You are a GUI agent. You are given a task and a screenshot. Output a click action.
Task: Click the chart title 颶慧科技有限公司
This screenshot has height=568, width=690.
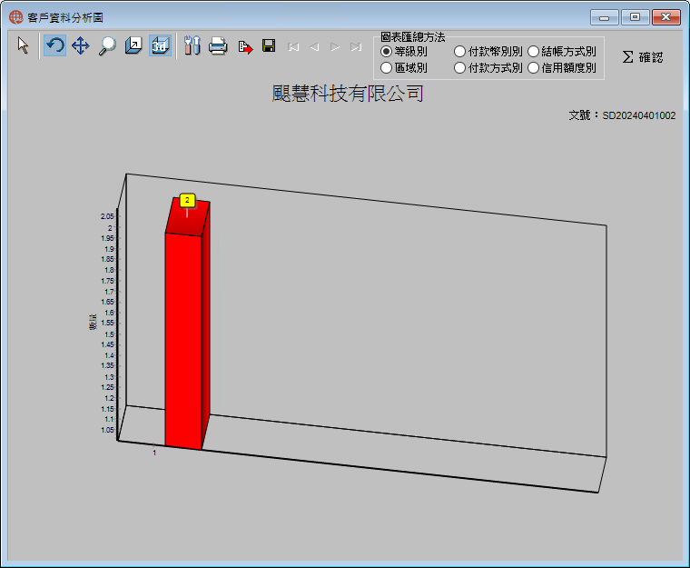pyautogui.click(x=348, y=94)
